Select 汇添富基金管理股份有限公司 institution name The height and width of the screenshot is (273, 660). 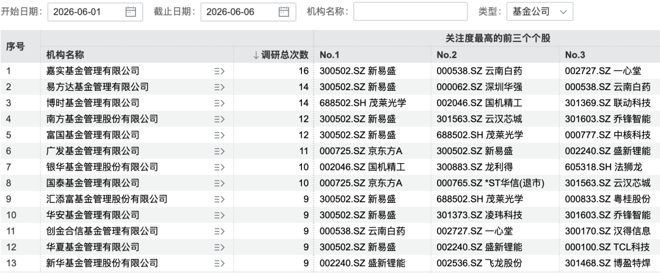coord(106,199)
